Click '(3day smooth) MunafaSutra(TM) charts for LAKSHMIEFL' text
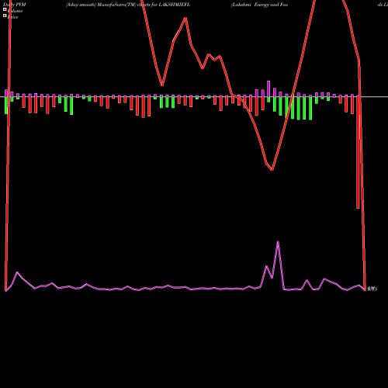This screenshot has width=388, height=388. pyautogui.click(x=128, y=5)
